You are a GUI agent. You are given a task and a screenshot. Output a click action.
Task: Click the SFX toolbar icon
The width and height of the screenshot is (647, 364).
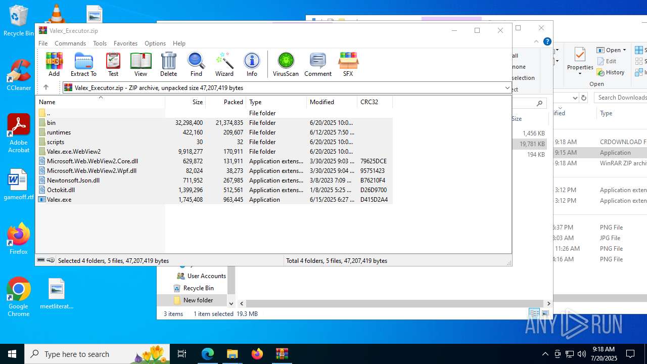(348, 64)
